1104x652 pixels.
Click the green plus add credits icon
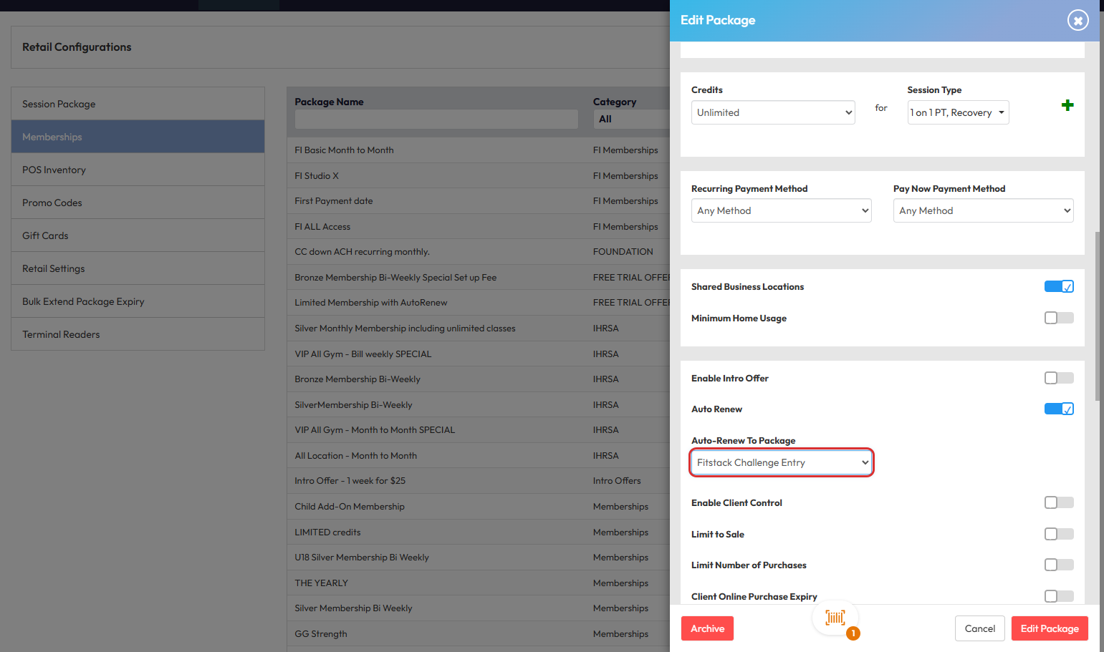coord(1067,105)
